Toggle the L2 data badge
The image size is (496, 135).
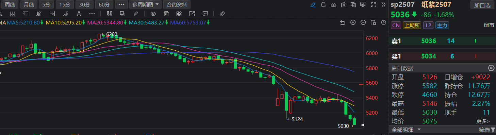pyautogui.click(x=429, y=25)
